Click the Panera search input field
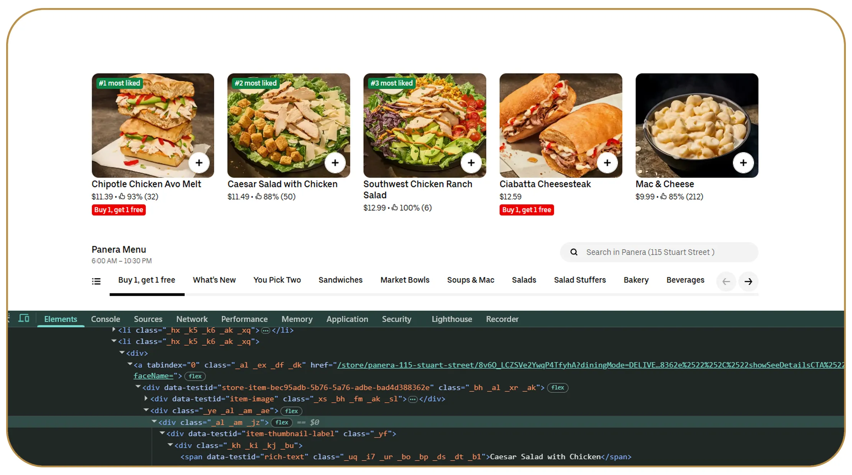Viewport: 852px width, 475px height. tap(659, 252)
